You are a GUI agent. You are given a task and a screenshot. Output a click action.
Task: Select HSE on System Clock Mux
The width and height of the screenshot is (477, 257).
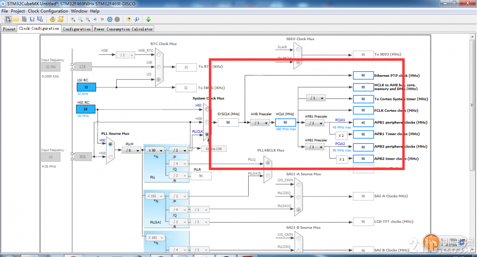pyautogui.click(x=207, y=122)
